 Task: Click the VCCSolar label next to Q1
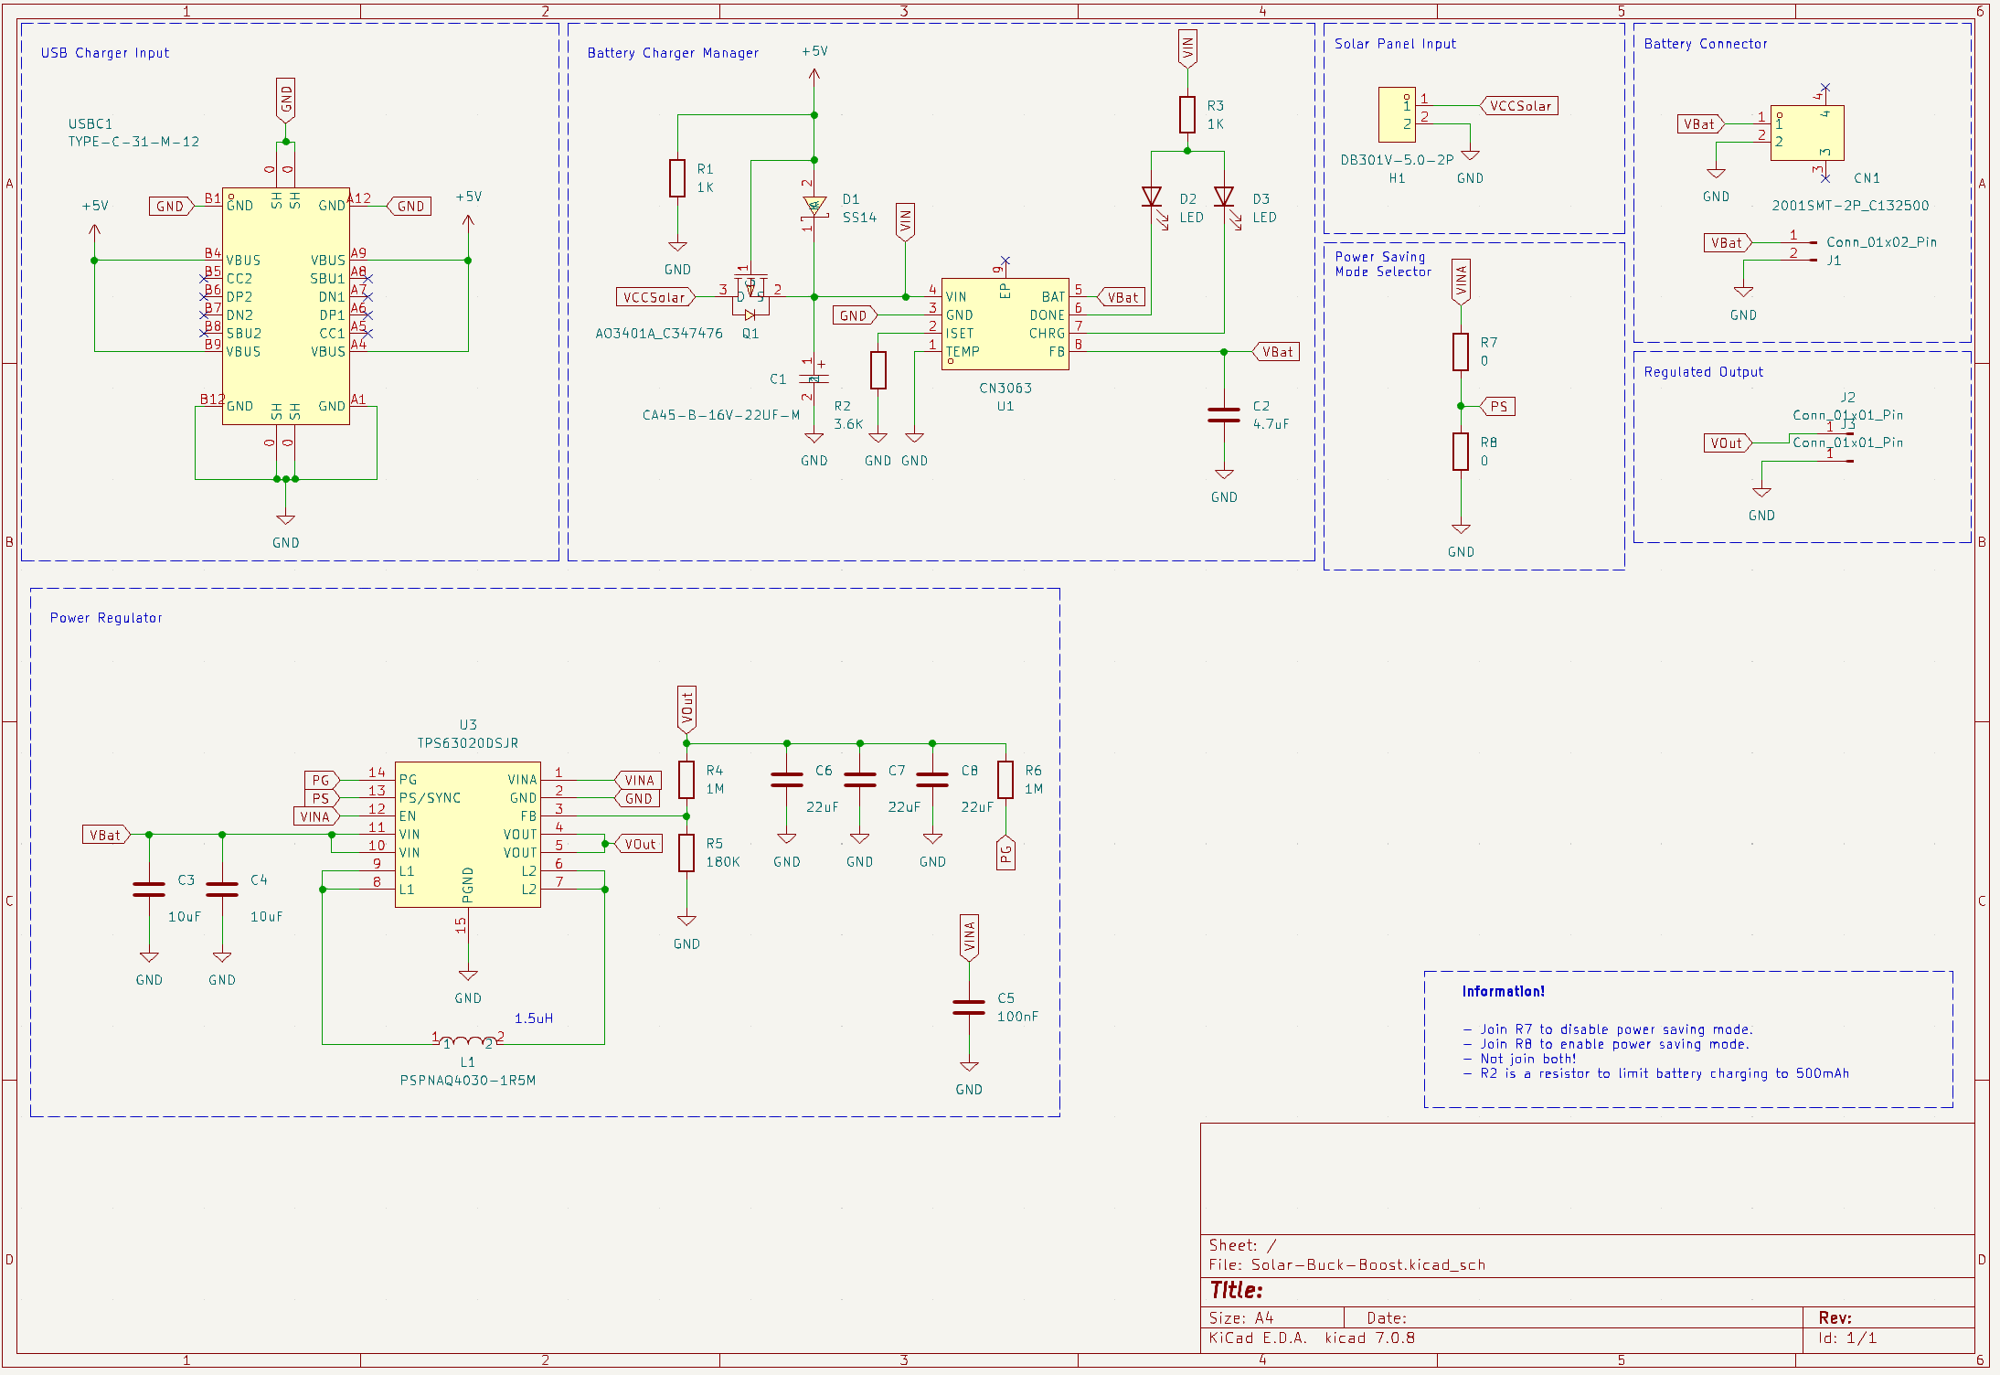point(654,297)
